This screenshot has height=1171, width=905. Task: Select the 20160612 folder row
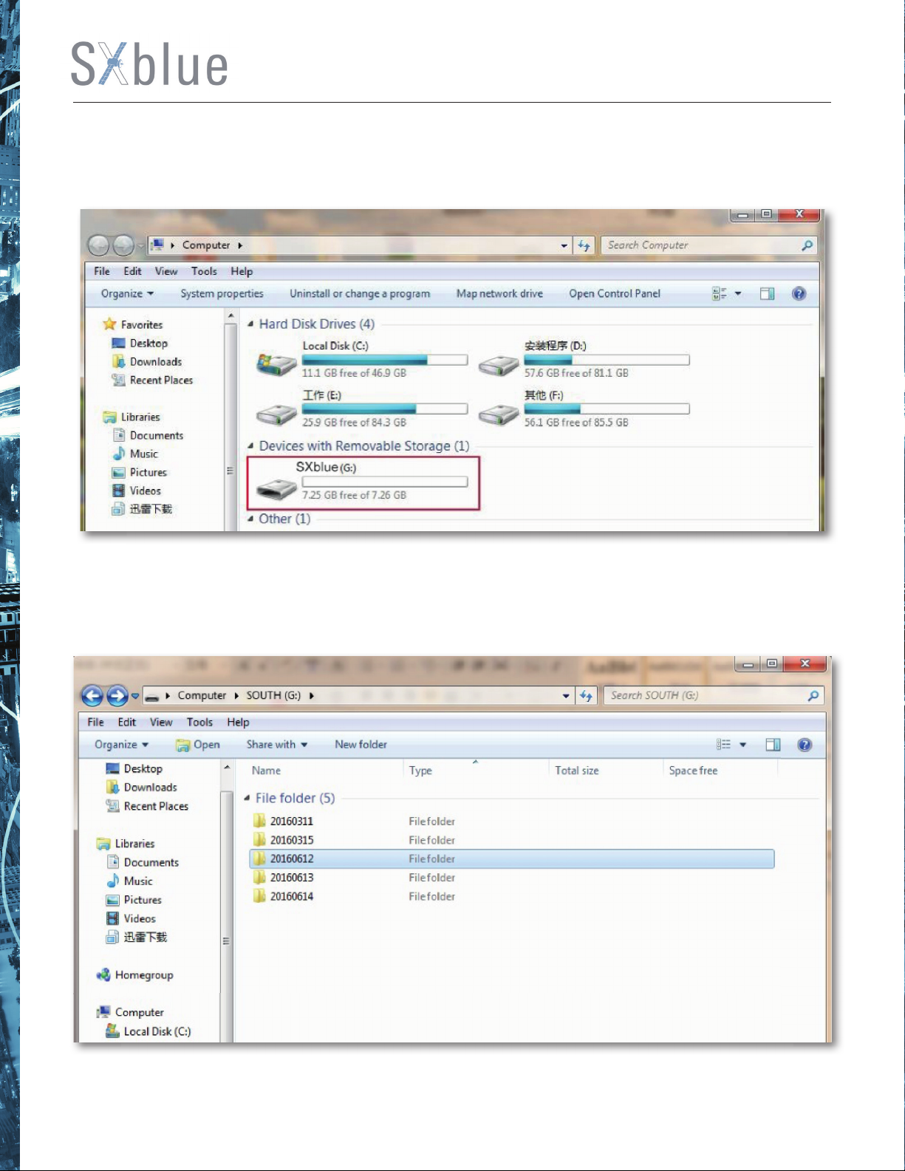coord(512,858)
